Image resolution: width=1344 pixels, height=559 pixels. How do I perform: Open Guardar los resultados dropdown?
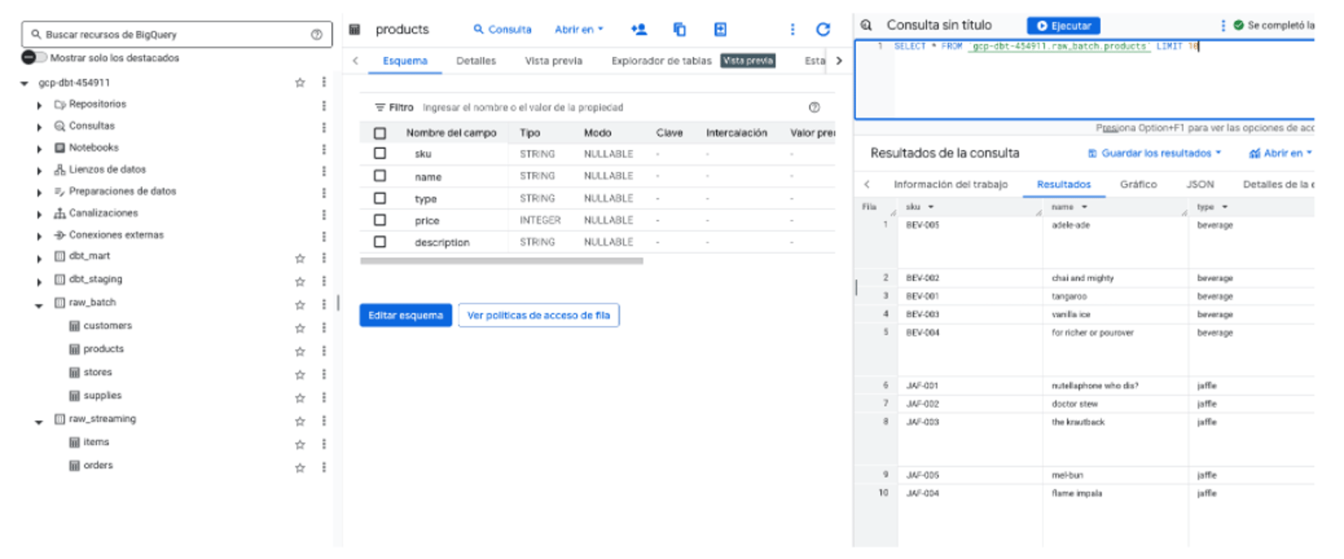(1154, 153)
